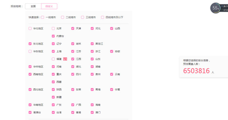228x120 pixels.
Task: Check the 华东地区 region checkbox
Action: [30, 51]
